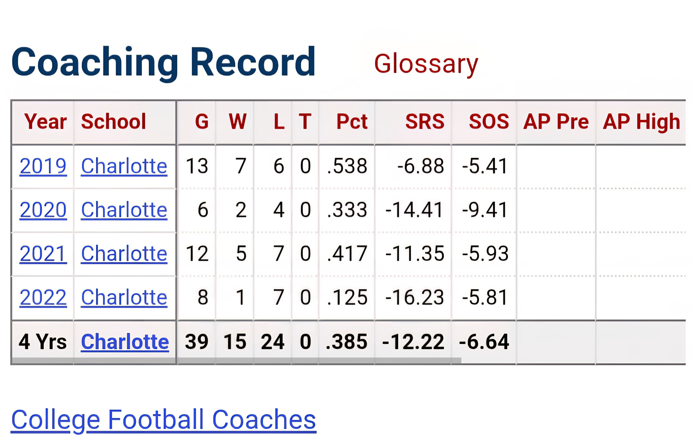696x447 pixels.
Task: Click the table's horizontal scrollbar
Action: click(236, 361)
